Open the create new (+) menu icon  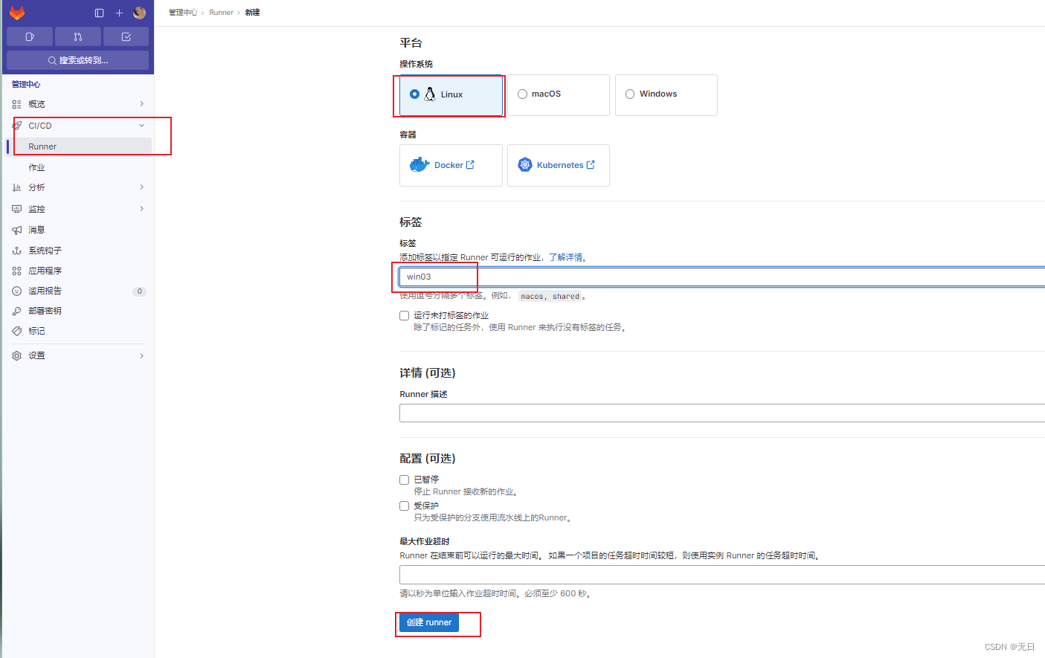119,13
